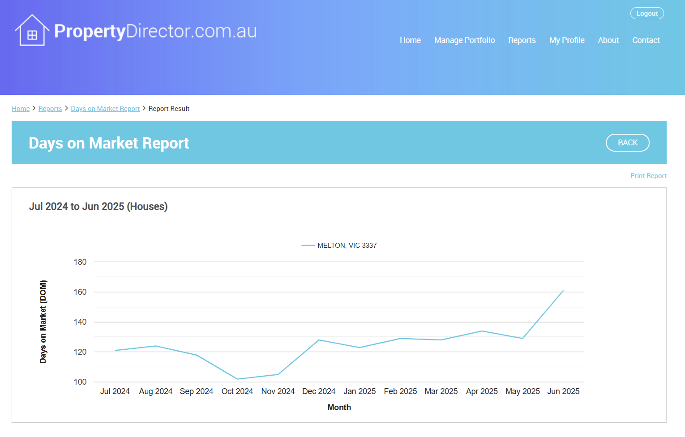Click the 180 y-axis value

click(x=80, y=262)
